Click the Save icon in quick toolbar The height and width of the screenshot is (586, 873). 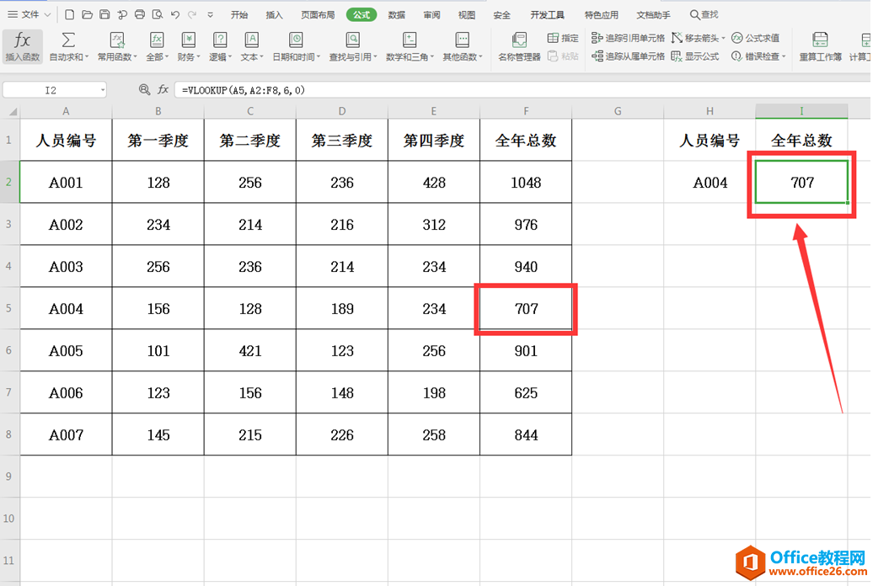coord(104,14)
